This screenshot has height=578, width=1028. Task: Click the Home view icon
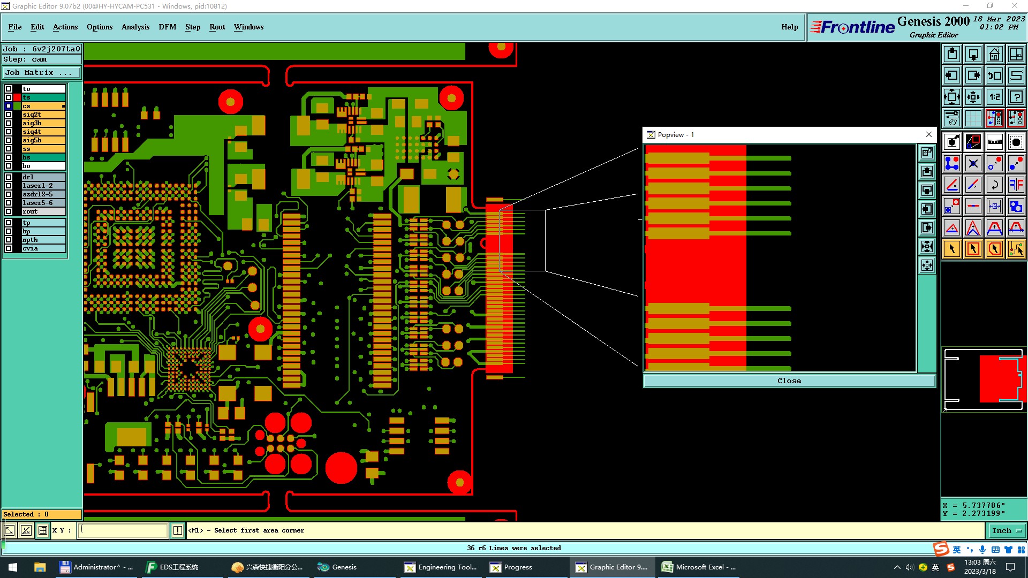(994, 54)
